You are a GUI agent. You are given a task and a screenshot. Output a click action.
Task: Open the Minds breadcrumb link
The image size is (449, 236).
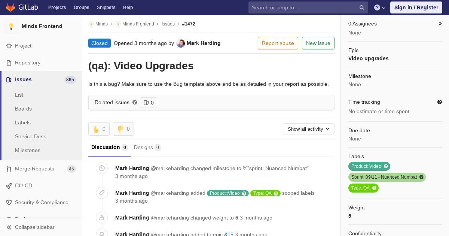coord(101,24)
